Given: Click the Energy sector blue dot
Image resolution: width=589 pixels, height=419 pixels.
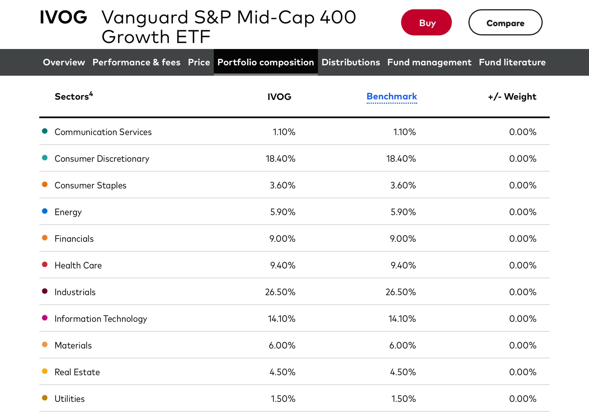Looking at the screenshot, I should [x=45, y=211].
